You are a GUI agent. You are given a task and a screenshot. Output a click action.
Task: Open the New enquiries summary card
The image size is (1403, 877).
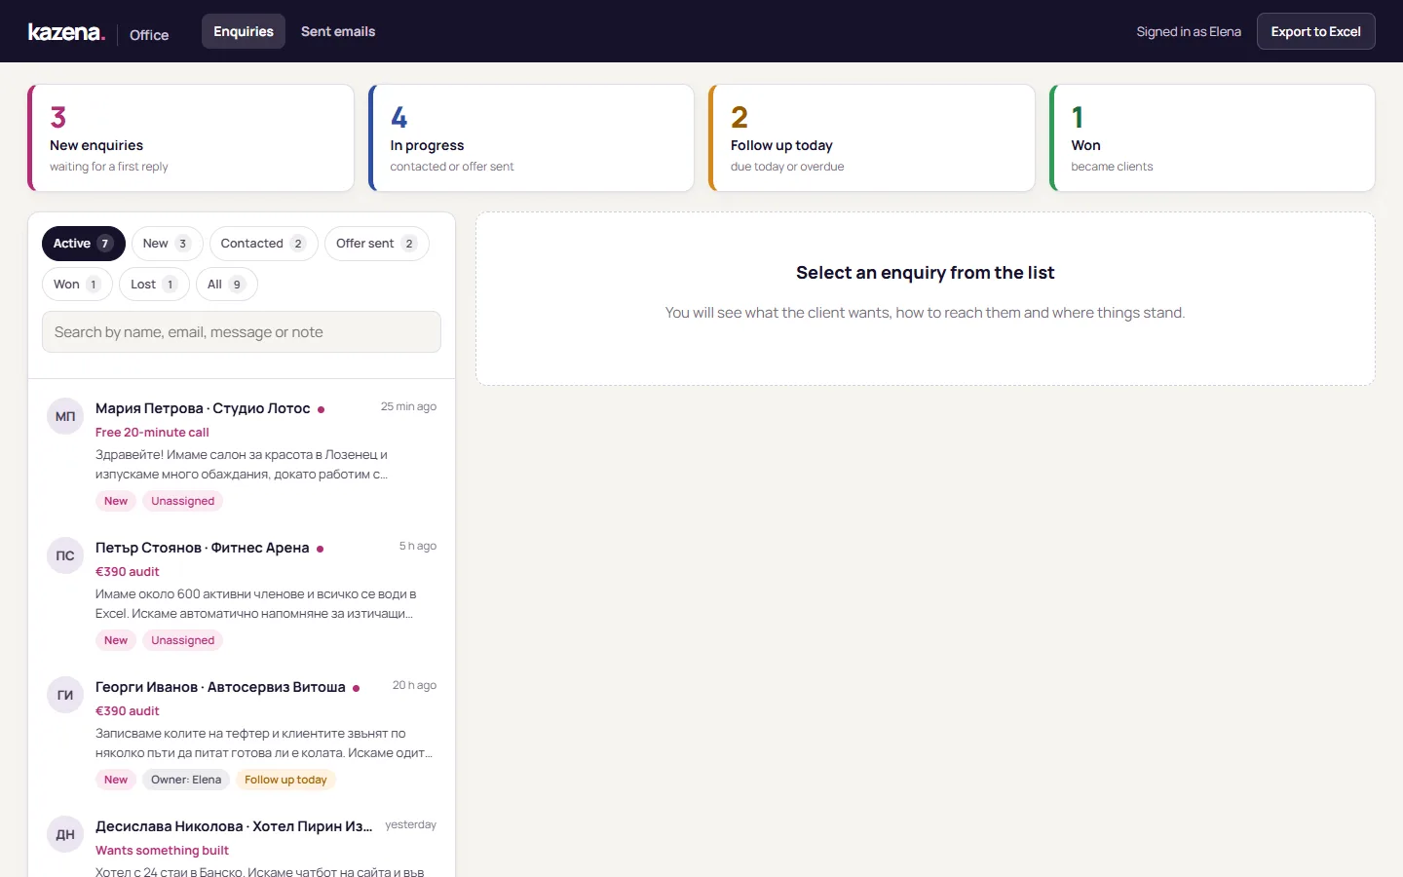[191, 137]
